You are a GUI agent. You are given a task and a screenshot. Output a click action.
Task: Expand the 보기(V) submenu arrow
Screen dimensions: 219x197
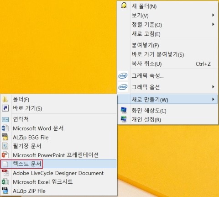(213, 15)
